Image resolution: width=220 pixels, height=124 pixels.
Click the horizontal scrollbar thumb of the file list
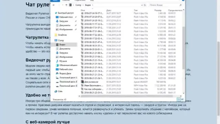point(127,96)
